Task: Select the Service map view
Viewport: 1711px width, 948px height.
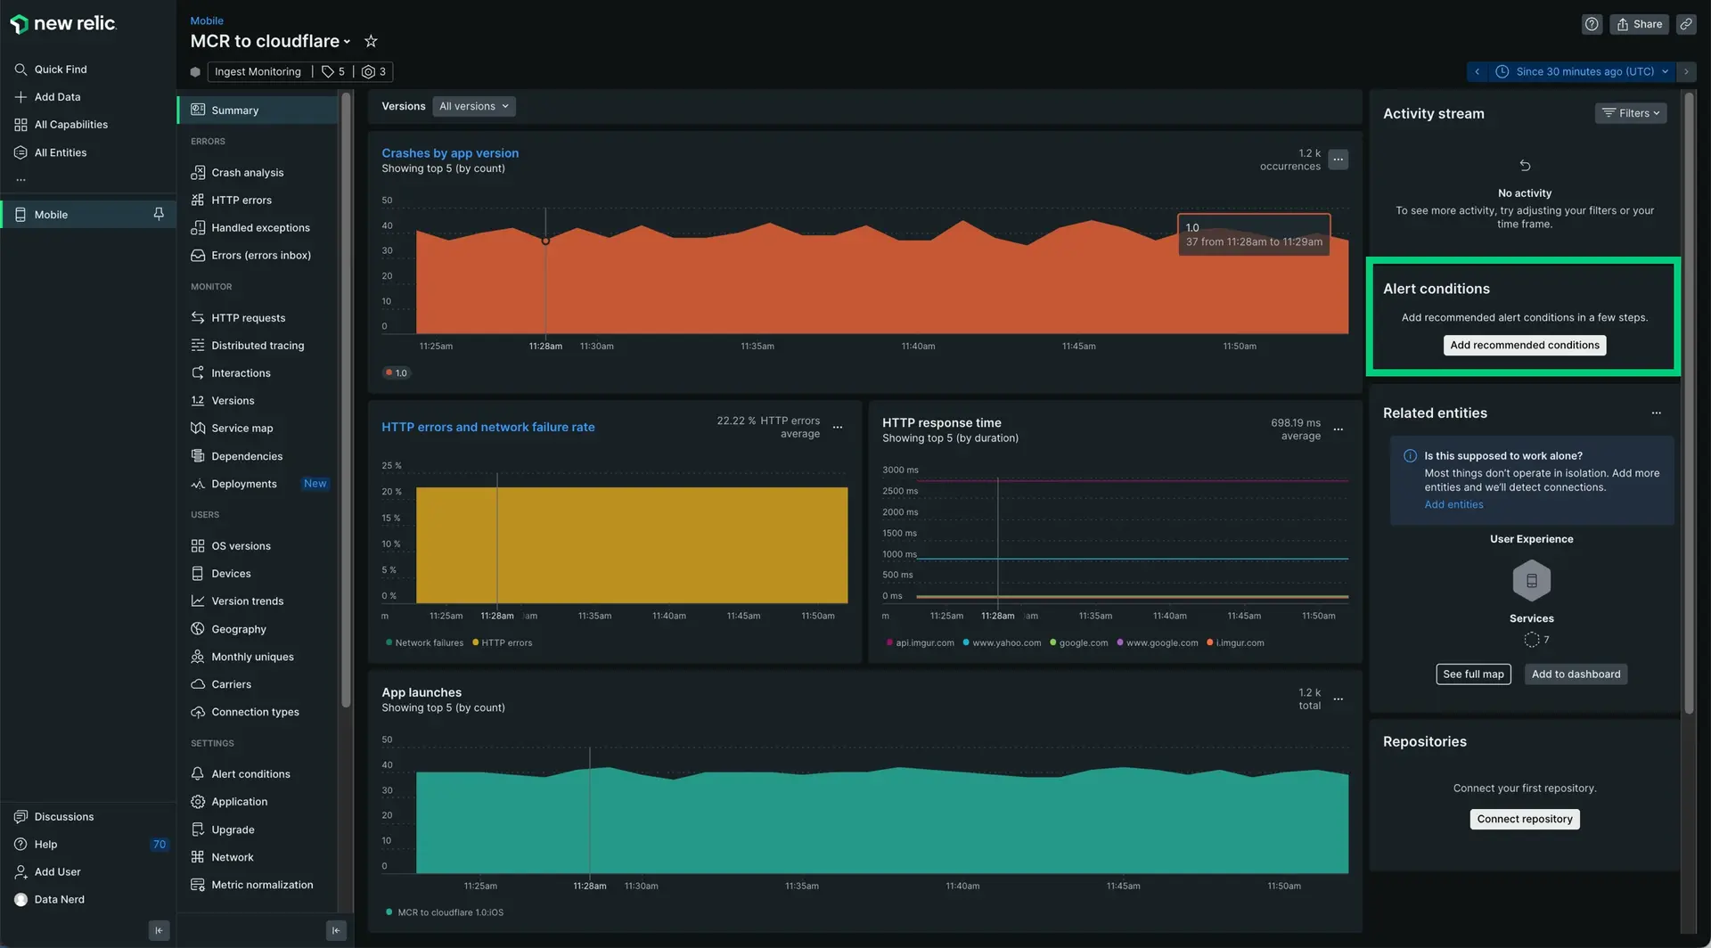Action: click(x=242, y=428)
